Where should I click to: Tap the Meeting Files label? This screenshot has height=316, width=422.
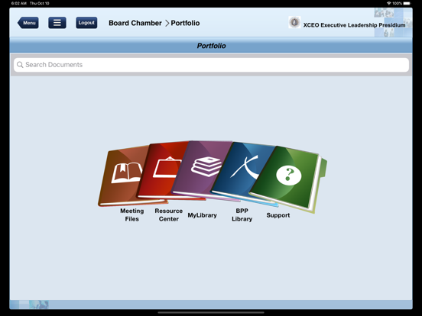pyautogui.click(x=131, y=214)
